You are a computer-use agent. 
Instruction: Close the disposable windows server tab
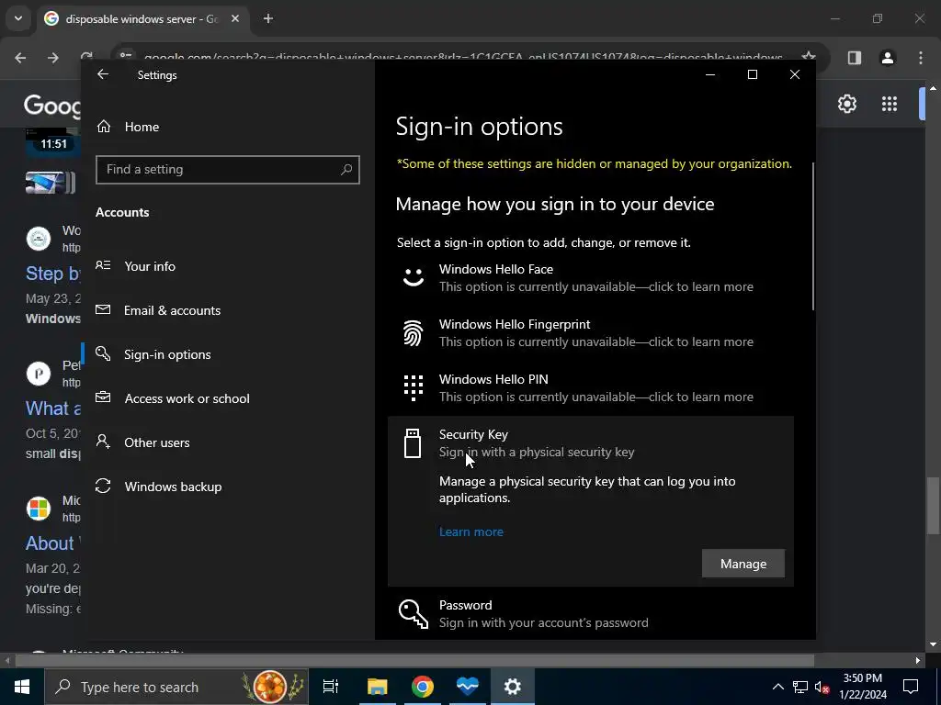pos(235,19)
